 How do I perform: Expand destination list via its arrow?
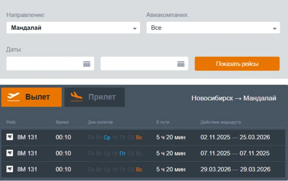pyautogui.click(x=135, y=28)
